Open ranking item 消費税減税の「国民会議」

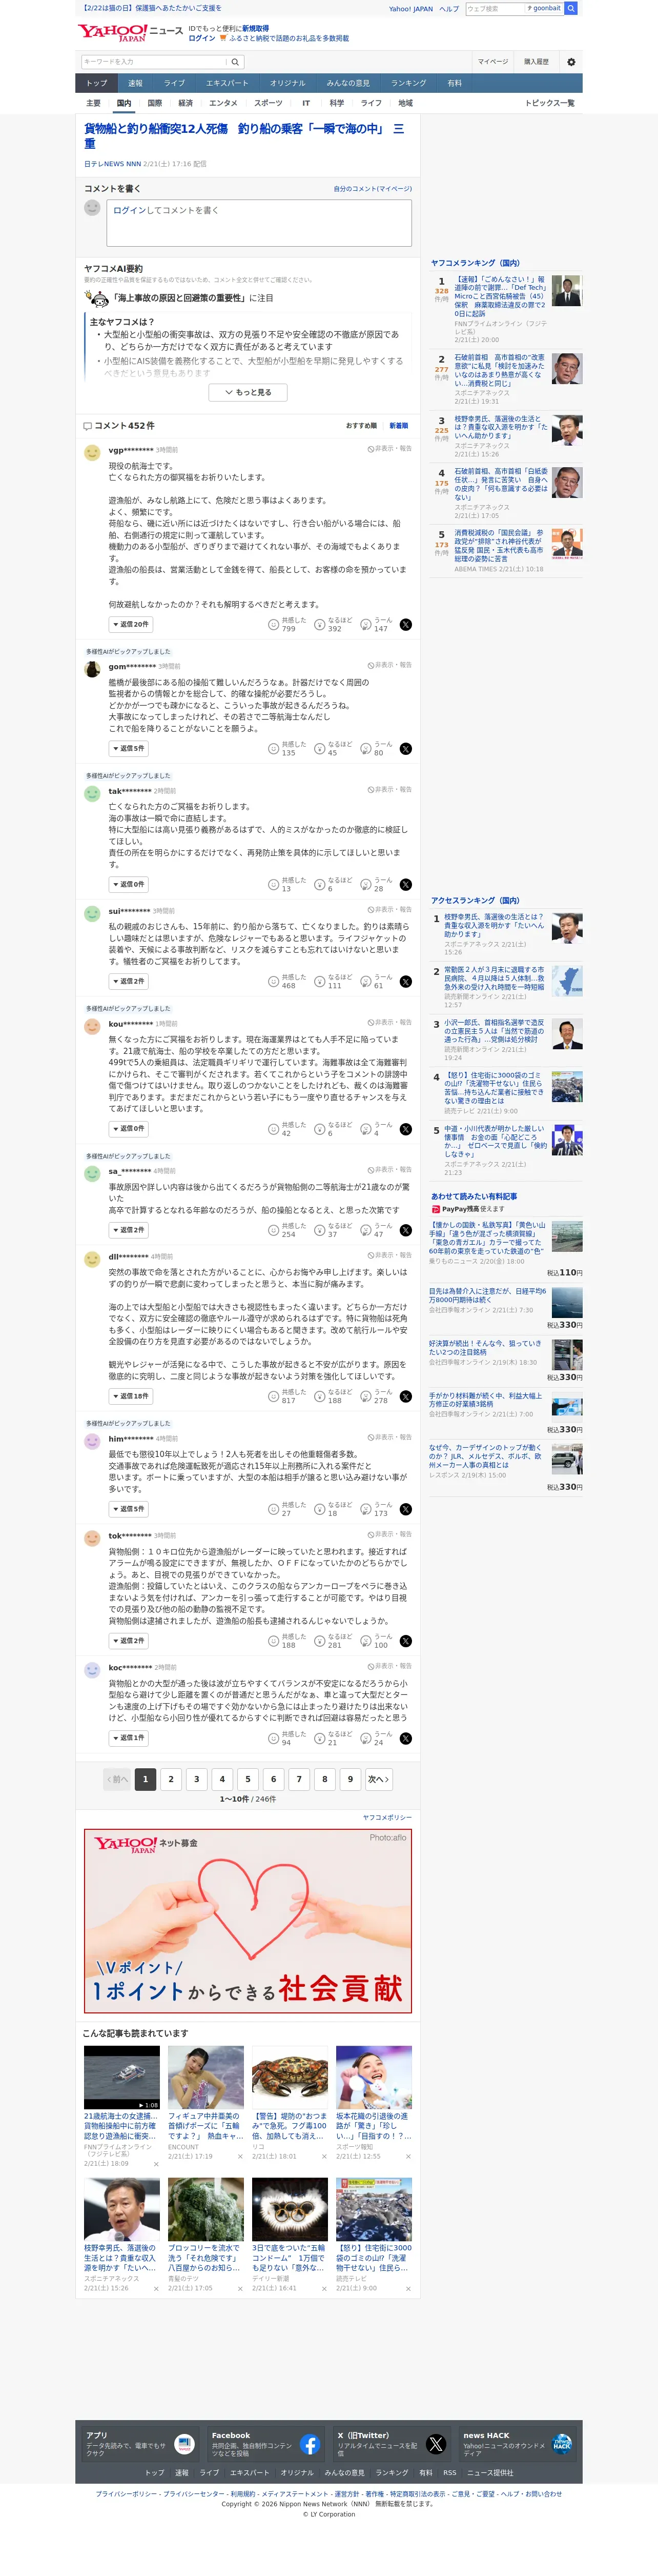(499, 546)
